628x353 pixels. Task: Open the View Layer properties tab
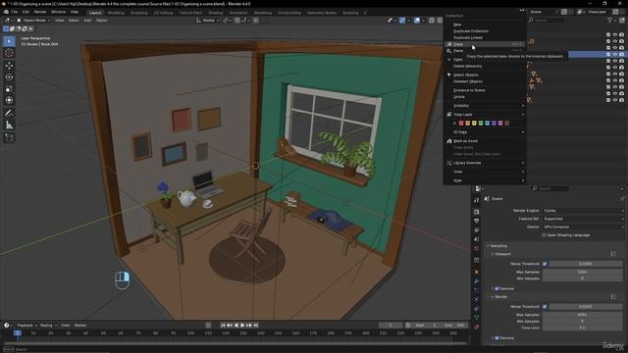476,230
